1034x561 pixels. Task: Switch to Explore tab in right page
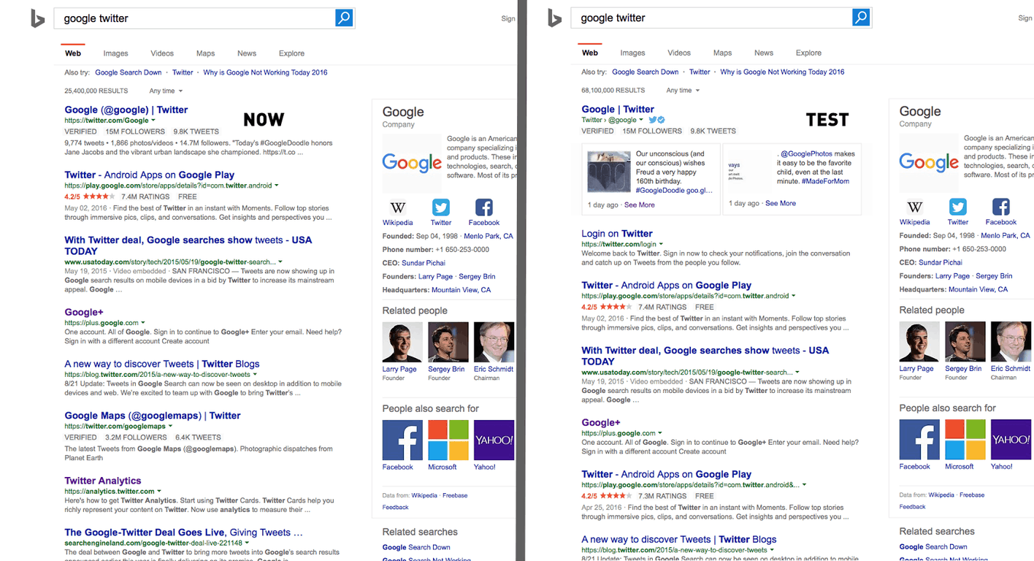coord(808,53)
